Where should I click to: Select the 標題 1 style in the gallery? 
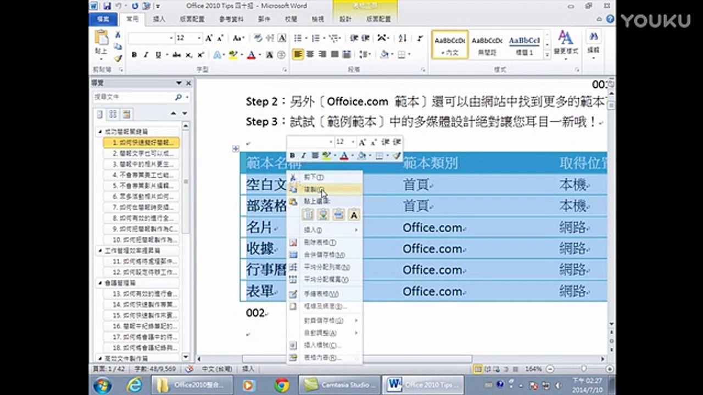[x=525, y=45]
